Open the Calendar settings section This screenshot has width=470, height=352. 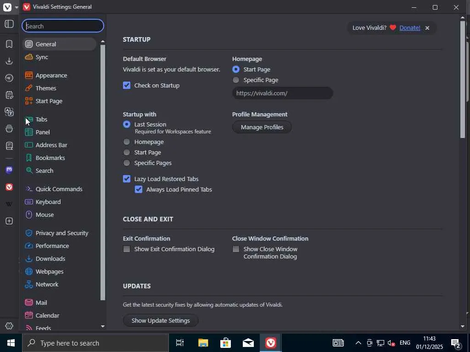59,315
